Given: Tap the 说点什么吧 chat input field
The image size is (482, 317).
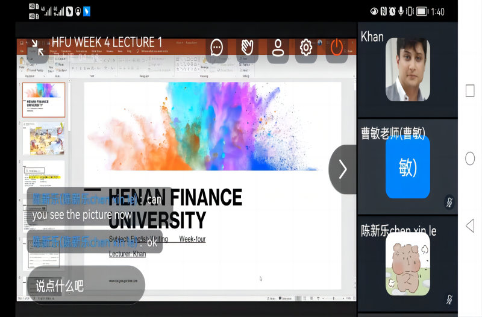Looking at the screenshot, I should 86,286.
